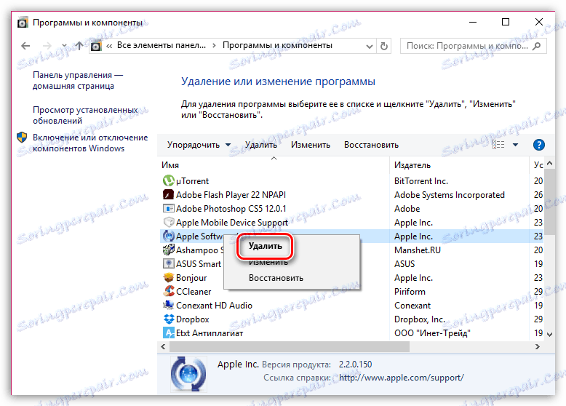This screenshot has width=566, height=406.
Task: Go back with the left arrow
Action: [x=25, y=46]
